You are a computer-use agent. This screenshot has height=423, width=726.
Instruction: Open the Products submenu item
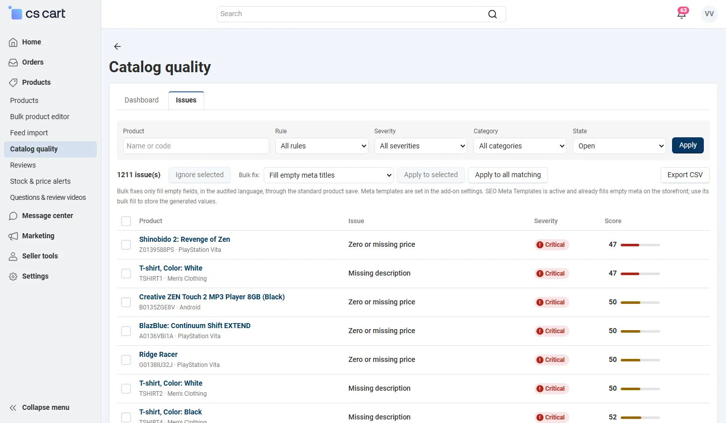tap(24, 100)
